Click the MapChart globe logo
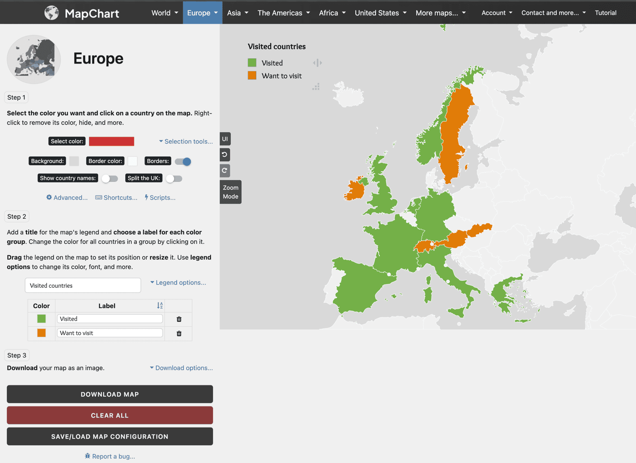Image resolution: width=636 pixels, height=463 pixels. click(x=52, y=13)
